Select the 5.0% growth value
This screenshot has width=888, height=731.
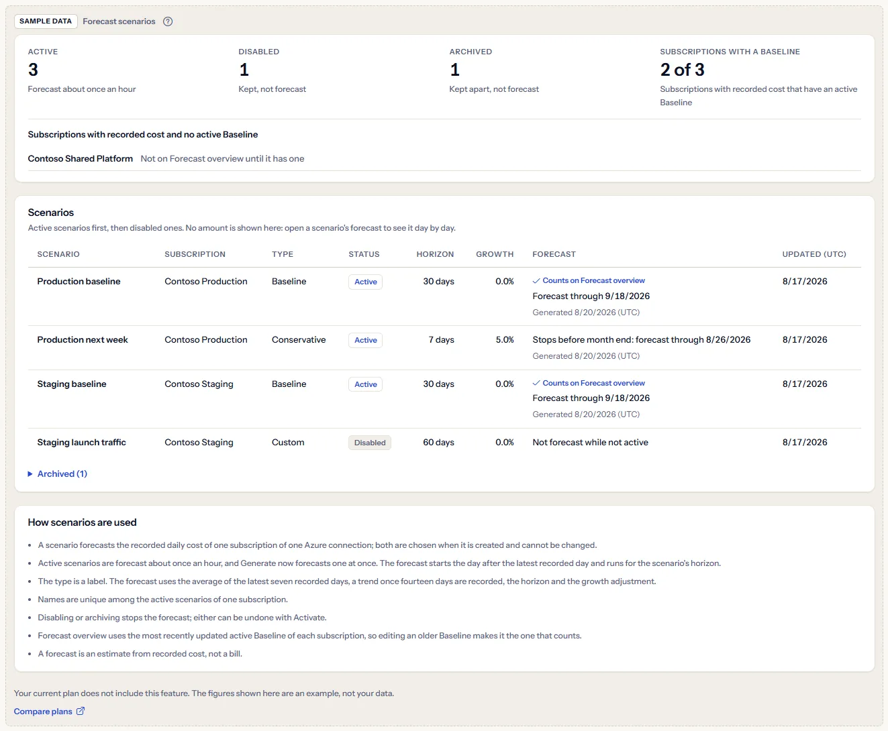(x=505, y=340)
